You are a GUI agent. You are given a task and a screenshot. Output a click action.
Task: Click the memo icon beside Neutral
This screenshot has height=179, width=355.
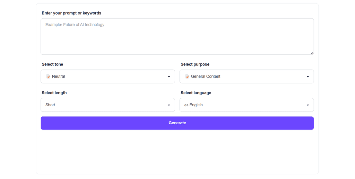pyautogui.click(x=48, y=77)
